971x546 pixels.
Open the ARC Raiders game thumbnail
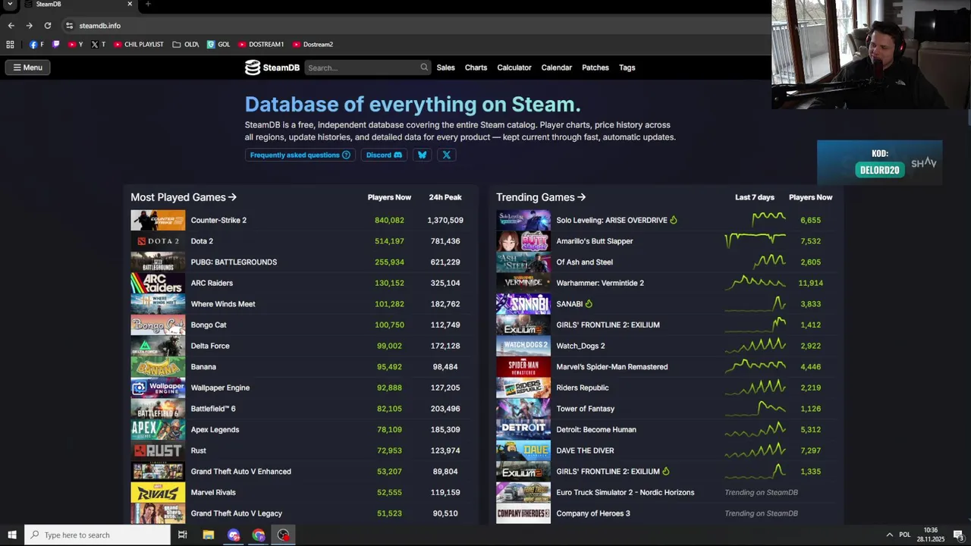pyautogui.click(x=158, y=283)
